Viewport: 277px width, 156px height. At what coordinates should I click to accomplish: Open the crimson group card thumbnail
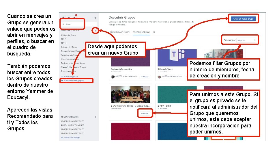click(x=130, y=131)
